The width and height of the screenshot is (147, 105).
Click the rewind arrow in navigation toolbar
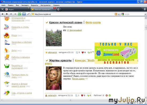pos(2,14)
